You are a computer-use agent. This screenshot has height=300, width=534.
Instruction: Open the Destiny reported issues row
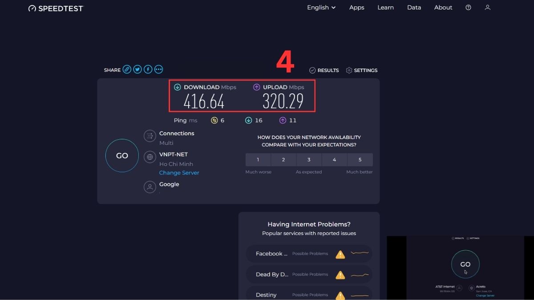click(x=309, y=293)
